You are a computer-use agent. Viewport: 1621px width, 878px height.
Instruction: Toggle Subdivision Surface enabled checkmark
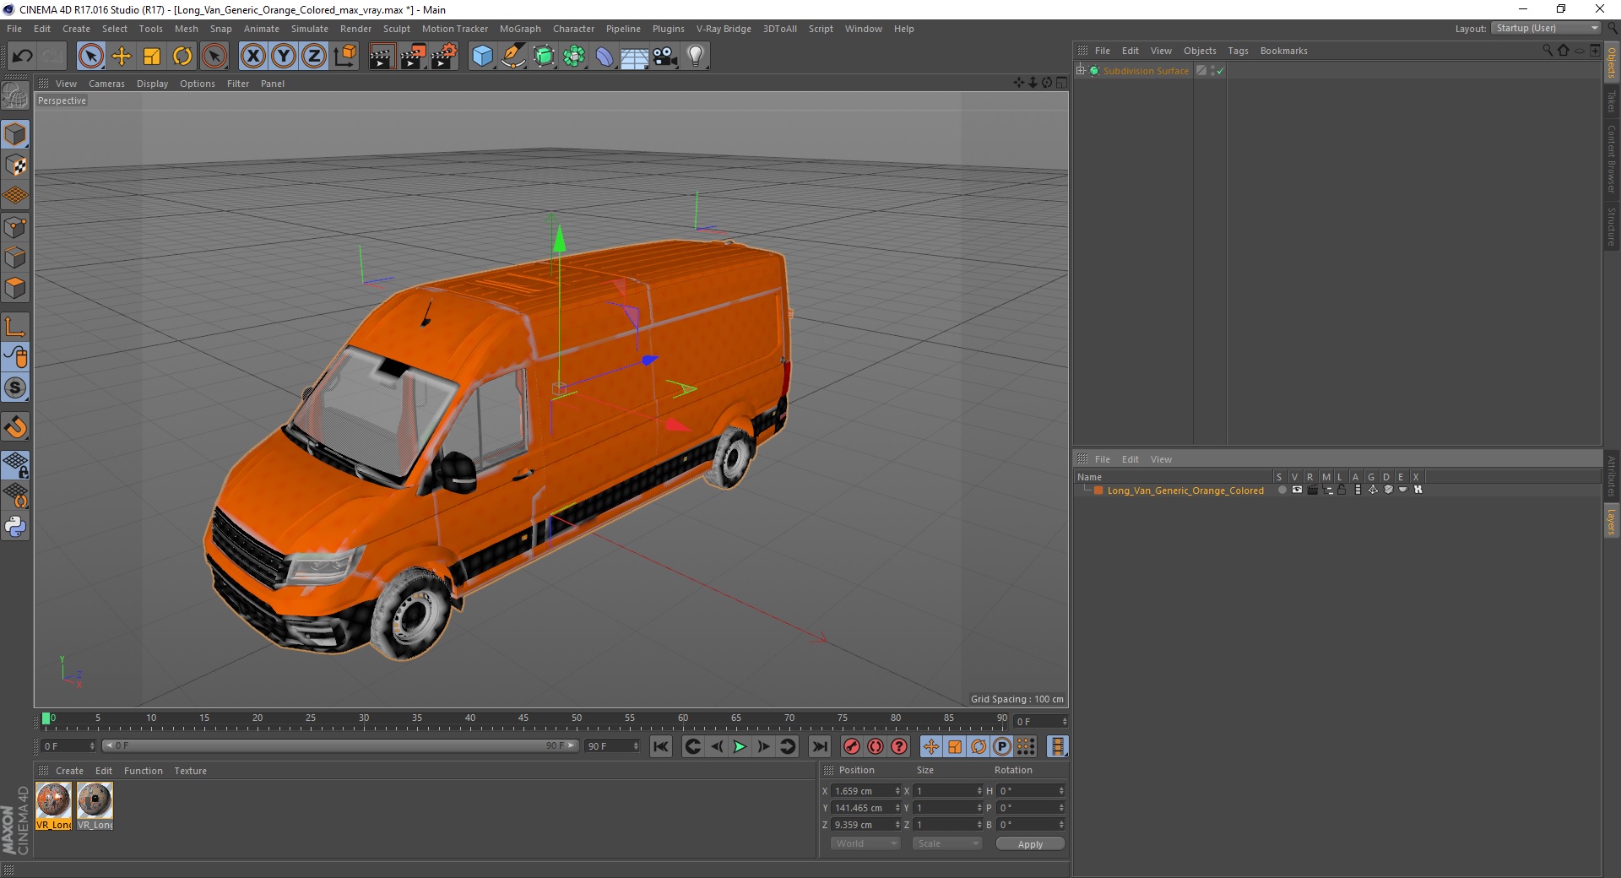click(1220, 71)
